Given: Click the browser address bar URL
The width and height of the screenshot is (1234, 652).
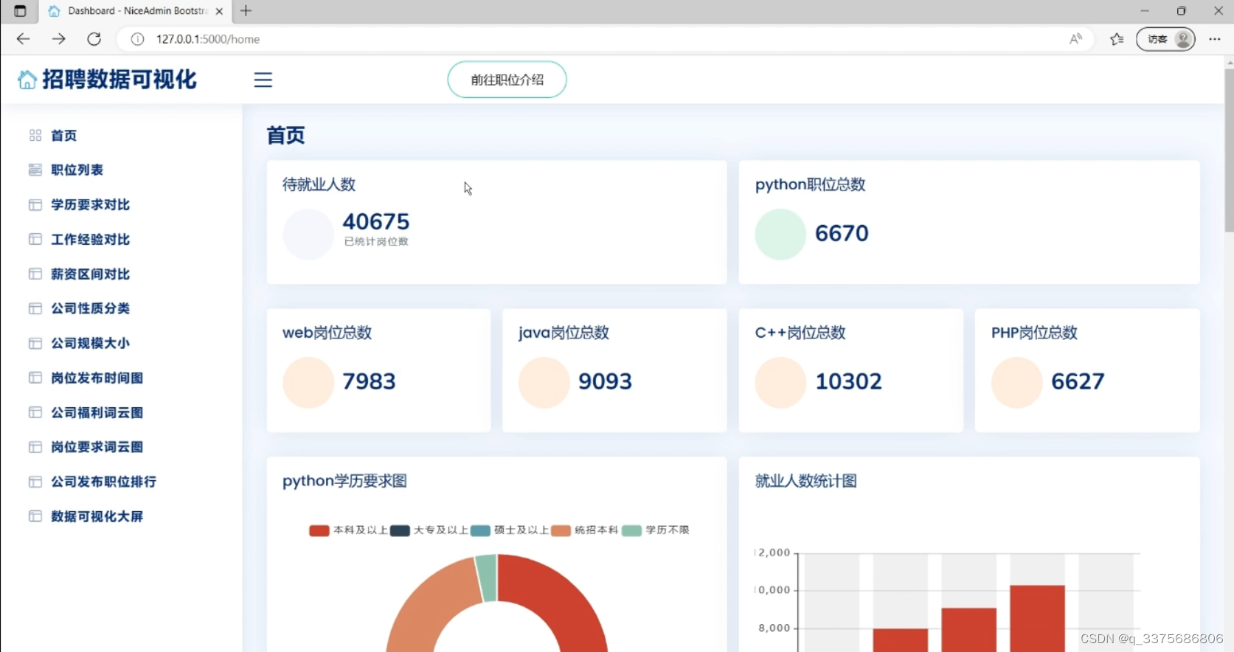Looking at the screenshot, I should (x=208, y=39).
